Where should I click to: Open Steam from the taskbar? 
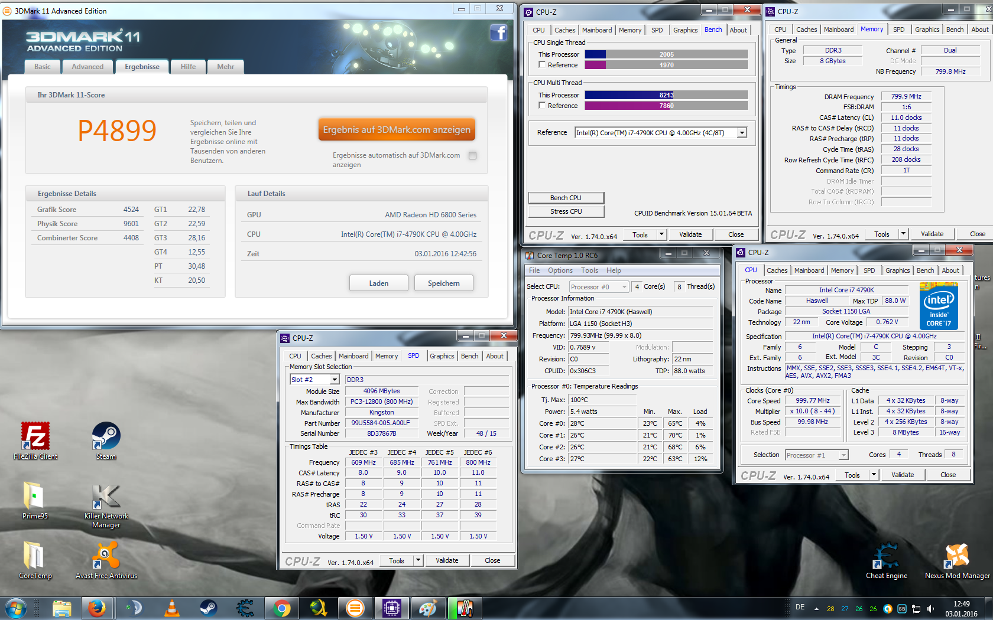tap(208, 608)
